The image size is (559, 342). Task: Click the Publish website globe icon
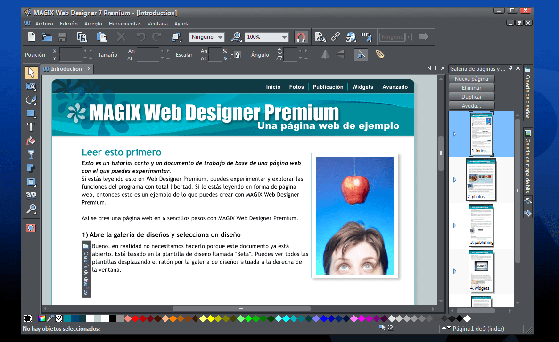[x=351, y=37]
